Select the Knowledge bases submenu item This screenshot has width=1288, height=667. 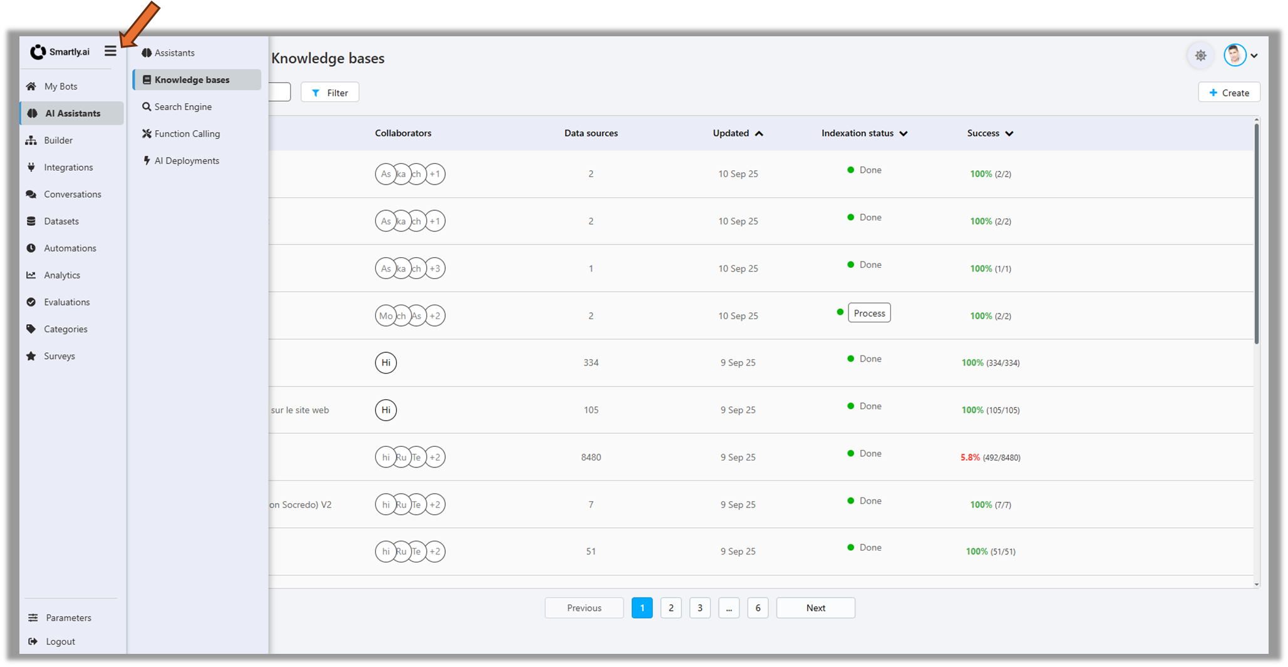click(197, 79)
